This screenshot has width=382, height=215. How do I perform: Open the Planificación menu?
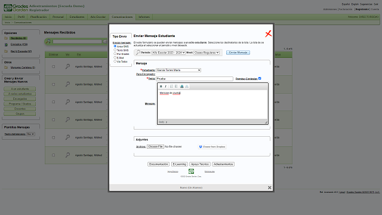click(38, 17)
